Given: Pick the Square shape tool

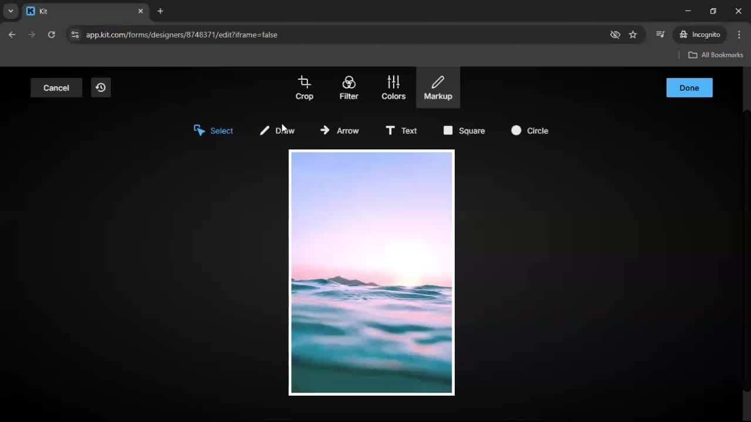Looking at the screenshot, I should (x=464, y=131).
